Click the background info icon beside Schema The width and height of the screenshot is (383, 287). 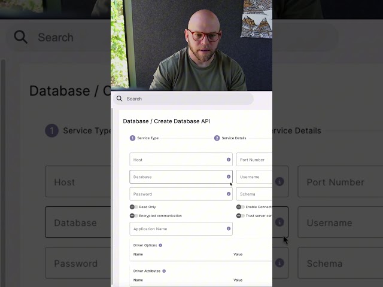click(279, 263)
